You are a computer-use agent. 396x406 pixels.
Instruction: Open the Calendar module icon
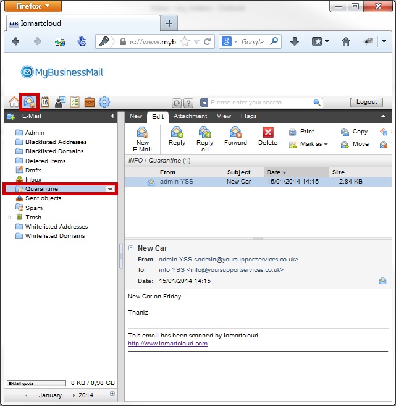44,103
